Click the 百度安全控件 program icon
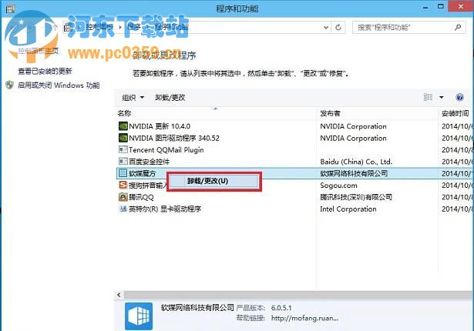Viewport: 474px width, 331px height. tap(123, 162)
